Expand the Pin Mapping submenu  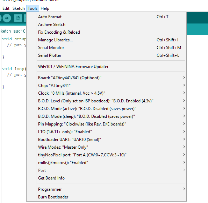106,124
